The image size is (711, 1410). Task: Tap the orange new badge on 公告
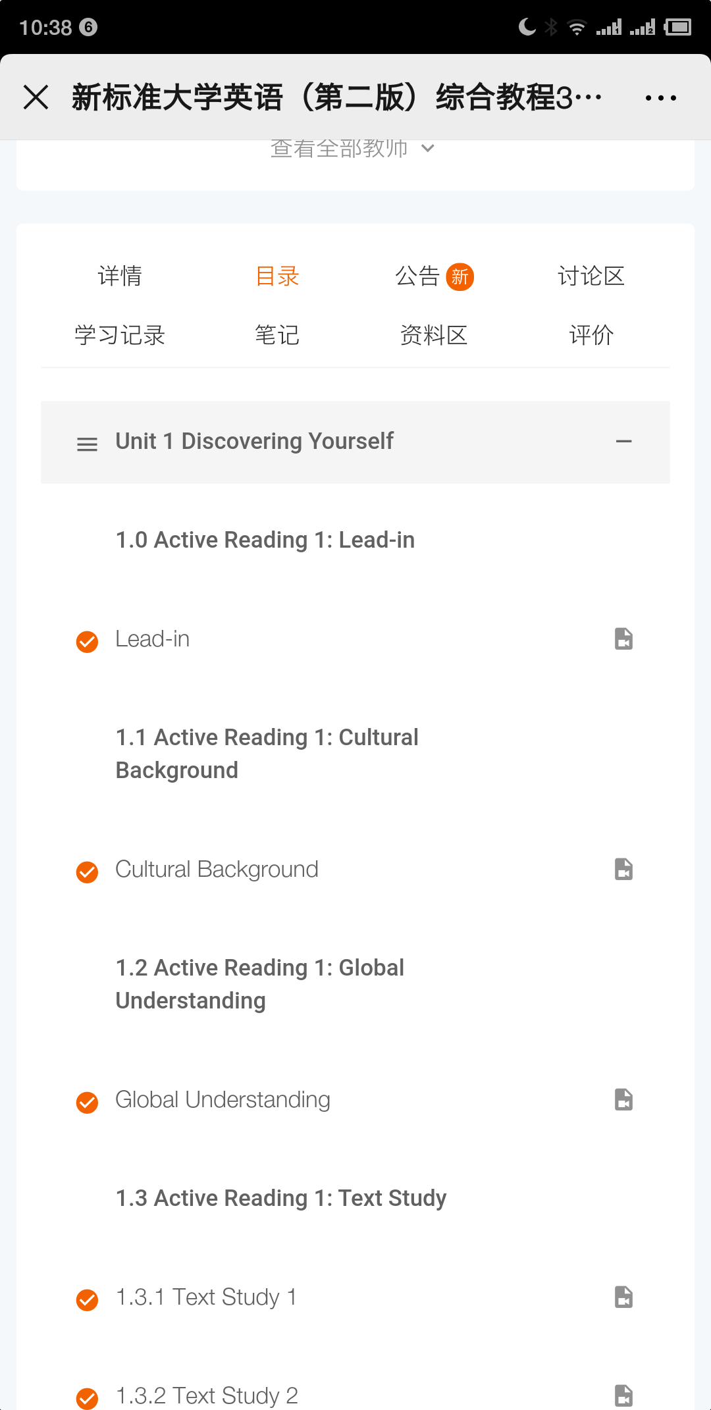pyautogui.click(x=460, y=276)
